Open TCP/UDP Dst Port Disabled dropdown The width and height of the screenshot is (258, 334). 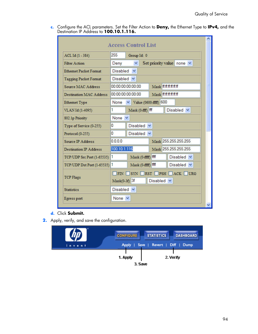[180, 165]
